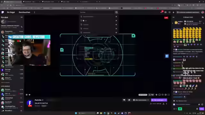Image resolution: width=205 pixels, height=115 pixels.
Task: Open the 'Durchsuchen' tab
Action: 24,12
